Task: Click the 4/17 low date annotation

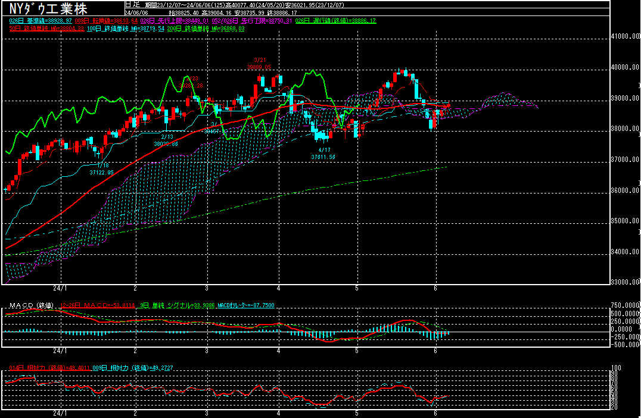Action: 324,150
